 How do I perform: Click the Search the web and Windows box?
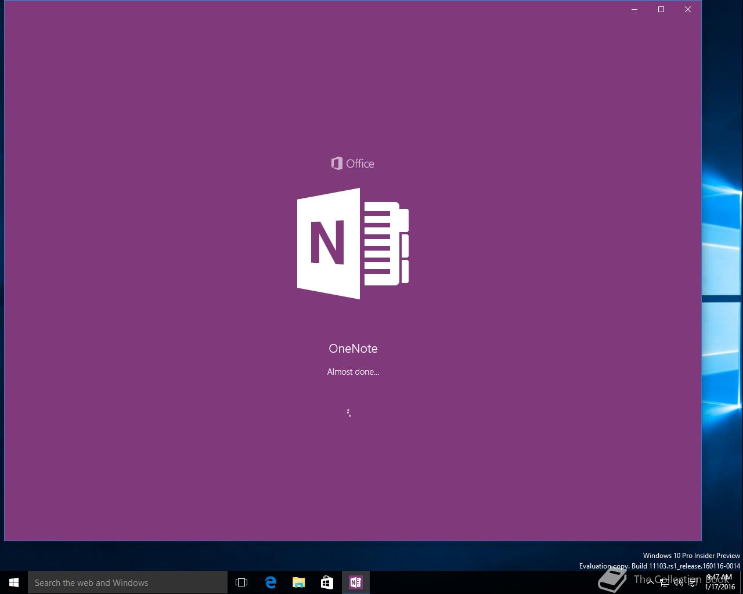128,582
